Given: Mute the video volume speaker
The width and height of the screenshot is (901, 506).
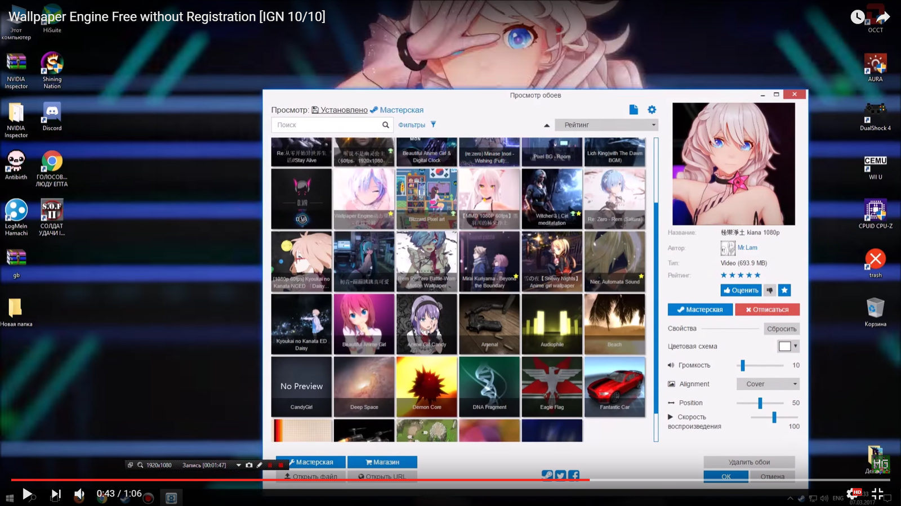Looking at the screenshot, I should click(x=79, y=494).
